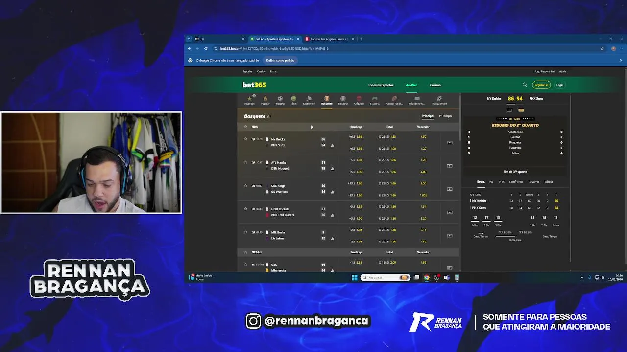Bookmark this page with the Chrome star
Screen dimensions: 627x352
[602, 48]
